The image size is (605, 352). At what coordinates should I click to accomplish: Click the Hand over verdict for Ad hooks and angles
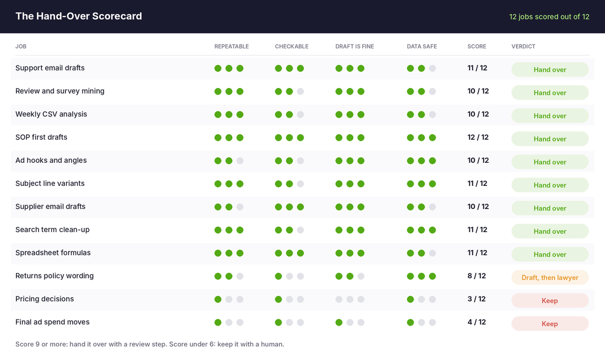tap(550, 162)
